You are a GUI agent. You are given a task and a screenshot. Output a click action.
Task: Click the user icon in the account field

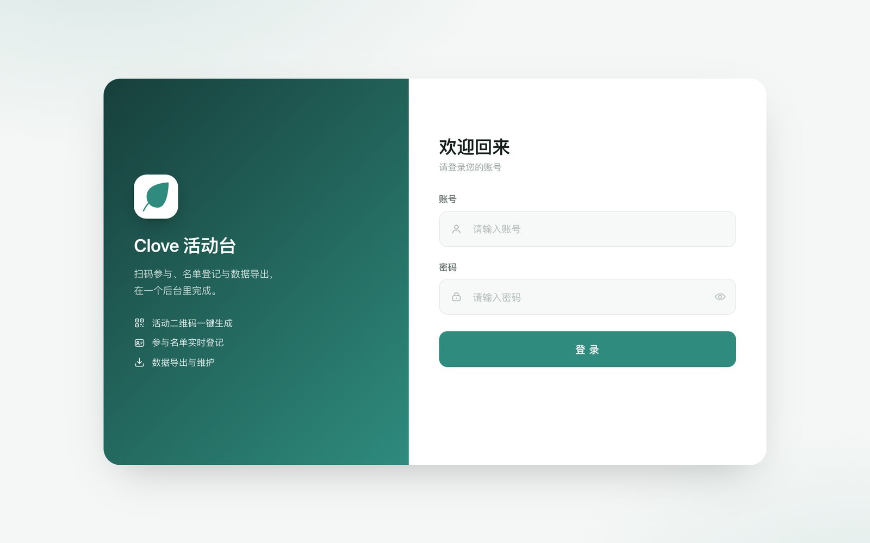pyautogui.click(x=456, y=229)
